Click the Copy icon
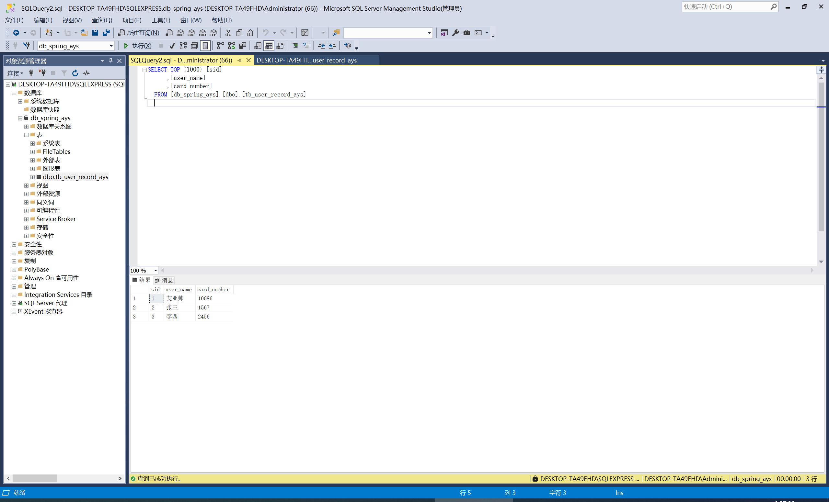 [239, 33]
